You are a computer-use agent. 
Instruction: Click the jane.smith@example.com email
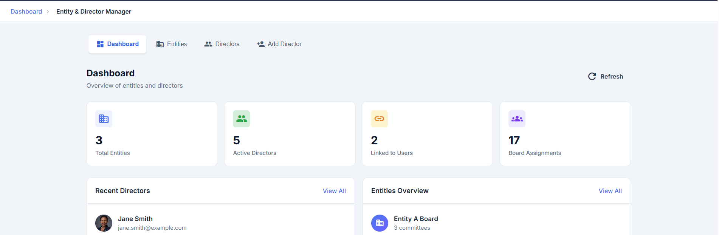click(152, 228)
